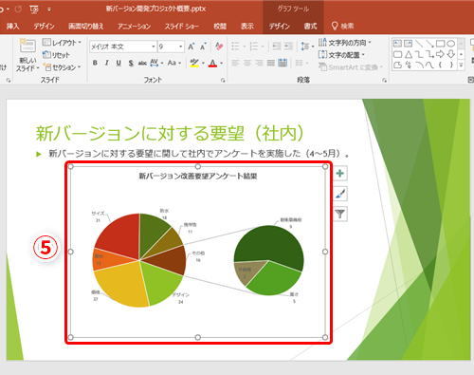This screenshot has width=474, height=375.
Task: Justify the text
Action: tap(271, 63)
